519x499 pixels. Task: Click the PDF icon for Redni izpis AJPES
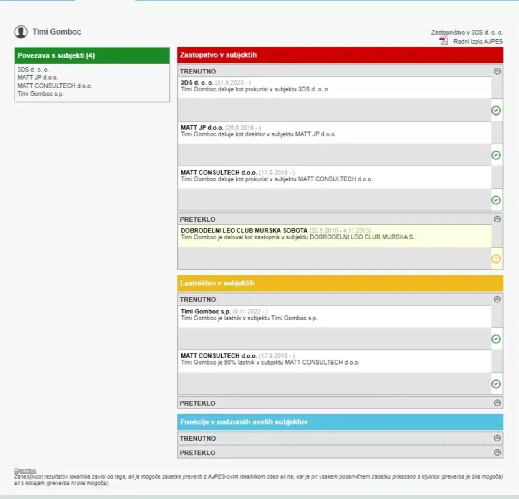point(443,41)
